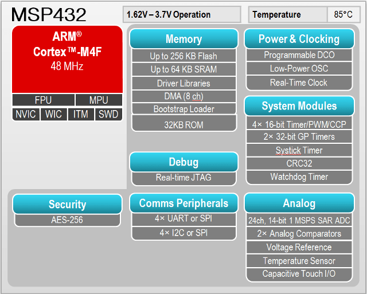Select the Temperature Sensor row

click(299, 261)
